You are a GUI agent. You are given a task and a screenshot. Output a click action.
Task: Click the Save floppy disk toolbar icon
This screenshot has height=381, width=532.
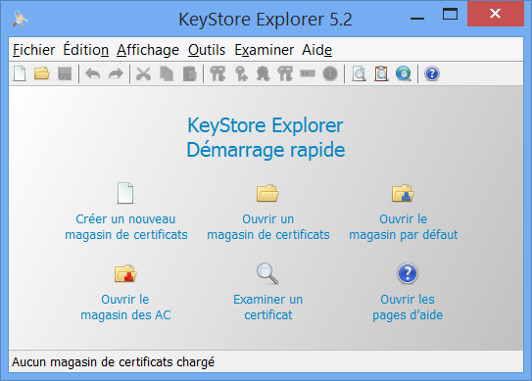65,73
